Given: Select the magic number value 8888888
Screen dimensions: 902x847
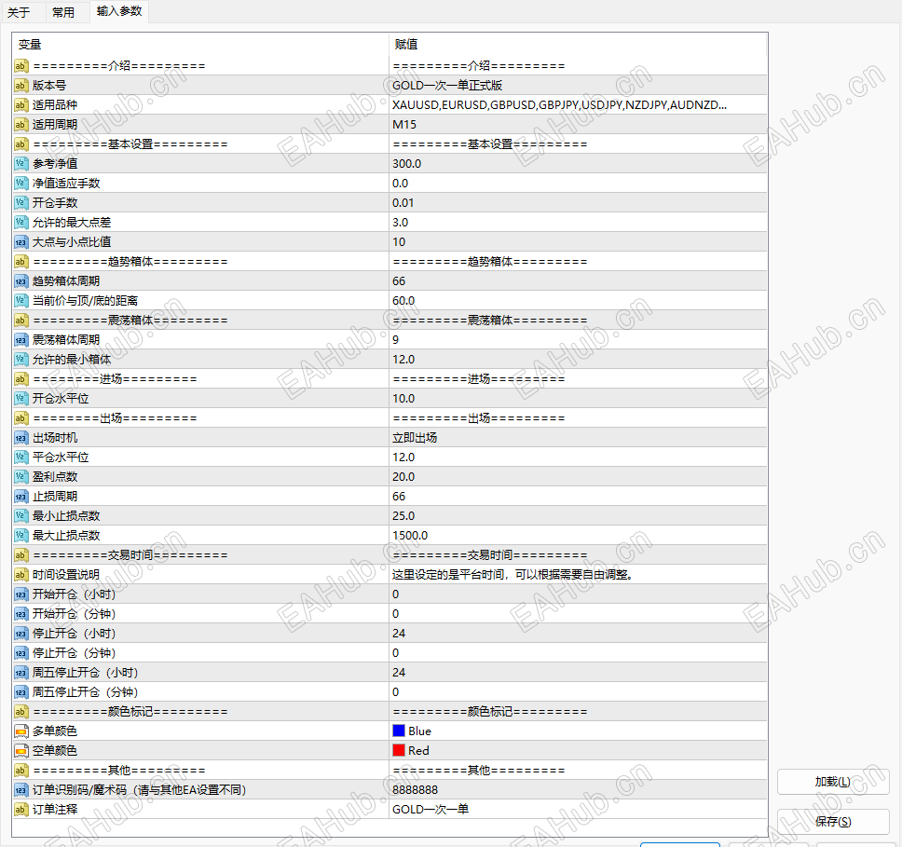Looking at the screenshot, I should coord(415,789).
